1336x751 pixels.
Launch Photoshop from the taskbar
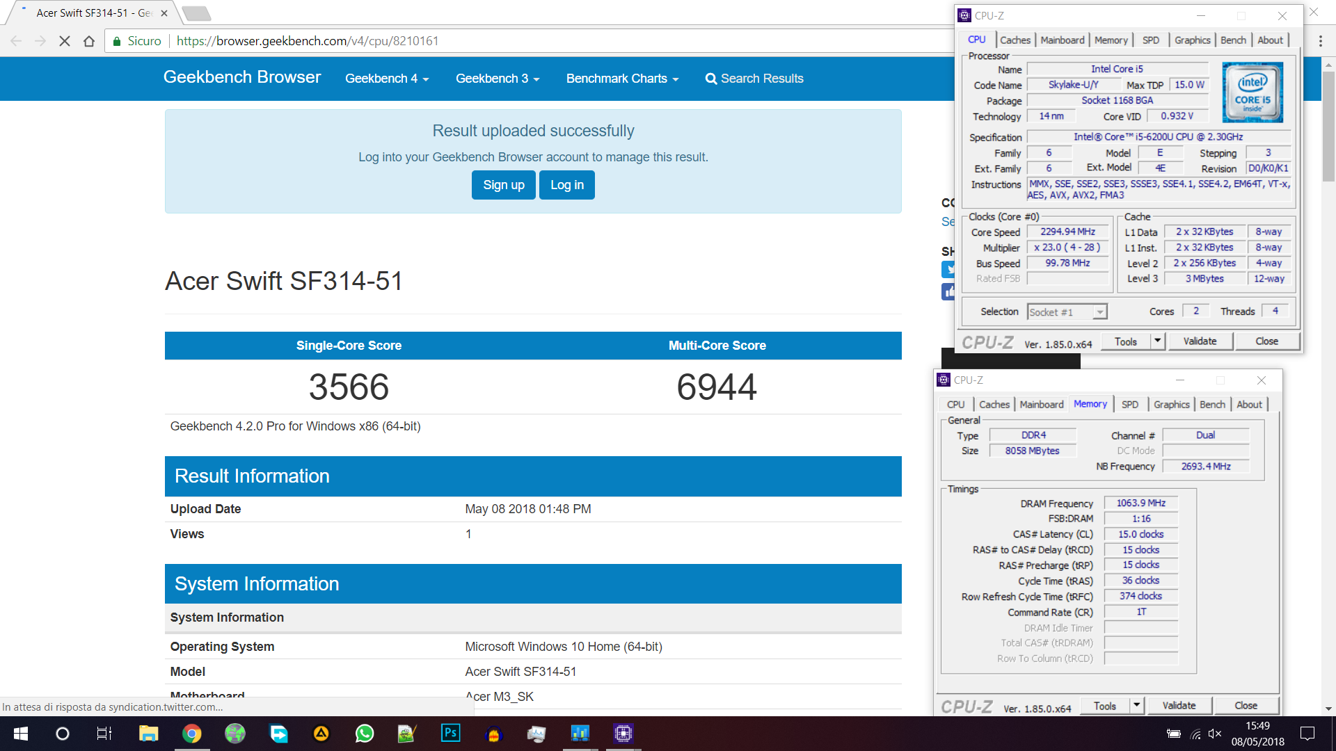[451, 733]
